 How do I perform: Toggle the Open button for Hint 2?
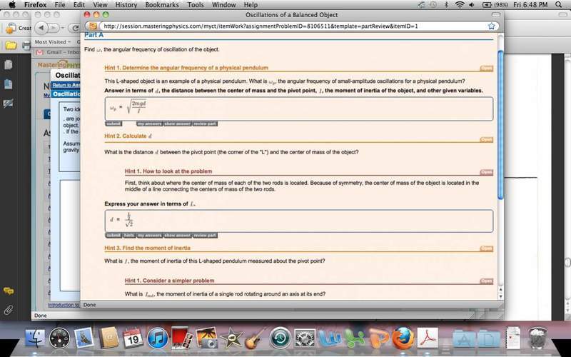tap(486, 139)
